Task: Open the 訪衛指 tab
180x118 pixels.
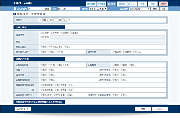Action: coord(122,4)
